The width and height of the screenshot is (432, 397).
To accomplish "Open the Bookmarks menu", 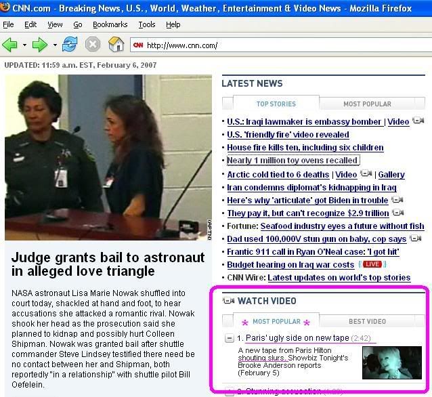I will pyautogui.click(x=110, y=24).
